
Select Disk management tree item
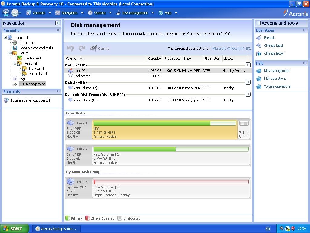tap(32, 84)
